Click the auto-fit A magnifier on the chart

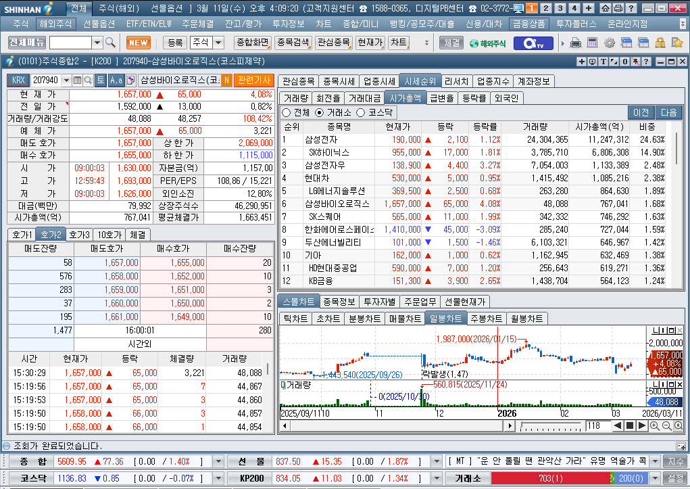[678, 425]
